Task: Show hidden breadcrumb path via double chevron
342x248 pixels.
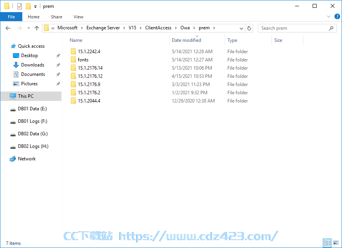Action: click(x=53, y=28)
